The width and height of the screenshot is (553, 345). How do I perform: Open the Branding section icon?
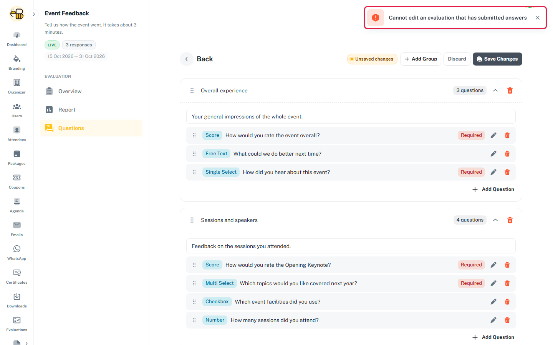tap(17, 59)
